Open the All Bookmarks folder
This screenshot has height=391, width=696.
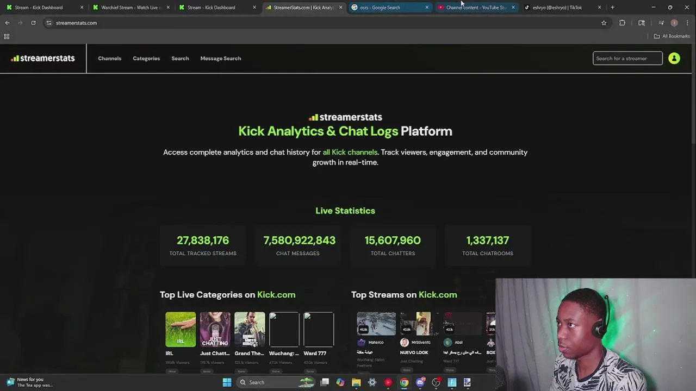(x=672, y=36)
